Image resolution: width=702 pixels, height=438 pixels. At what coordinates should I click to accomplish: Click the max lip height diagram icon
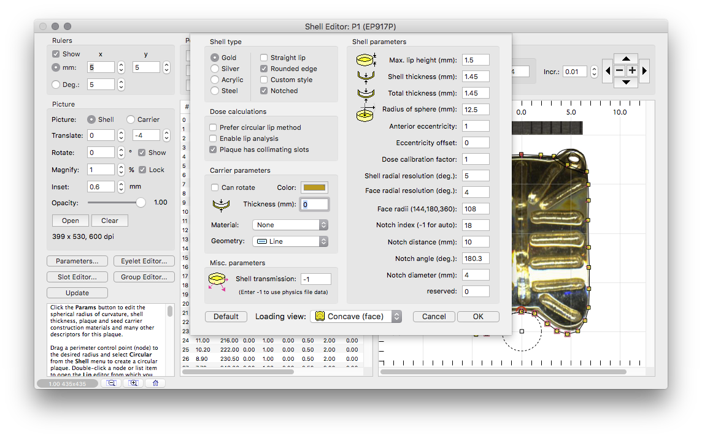[366, 59]
